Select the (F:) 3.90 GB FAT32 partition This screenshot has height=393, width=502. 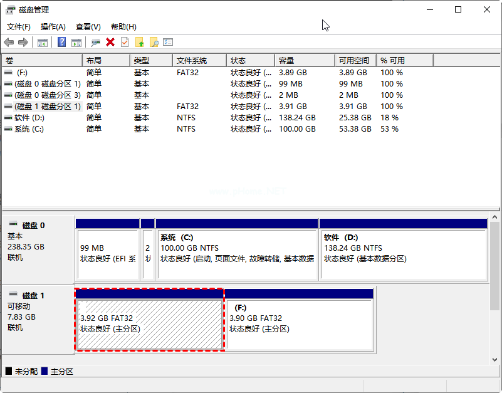pos(299,323)
